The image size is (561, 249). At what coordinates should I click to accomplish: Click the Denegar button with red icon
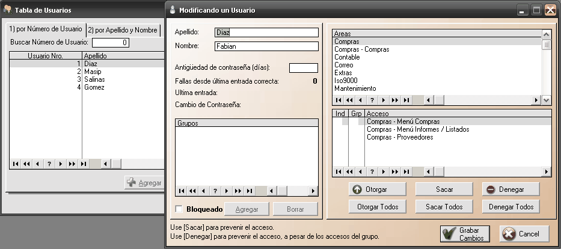pyautogui.click(x=510, y=189)
